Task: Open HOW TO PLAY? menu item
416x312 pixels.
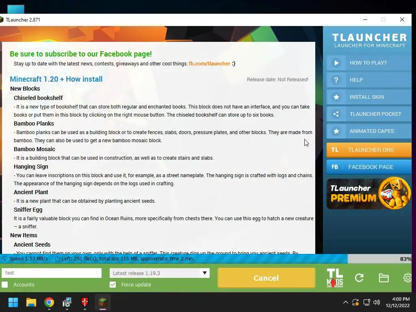Action: point(369,63)
